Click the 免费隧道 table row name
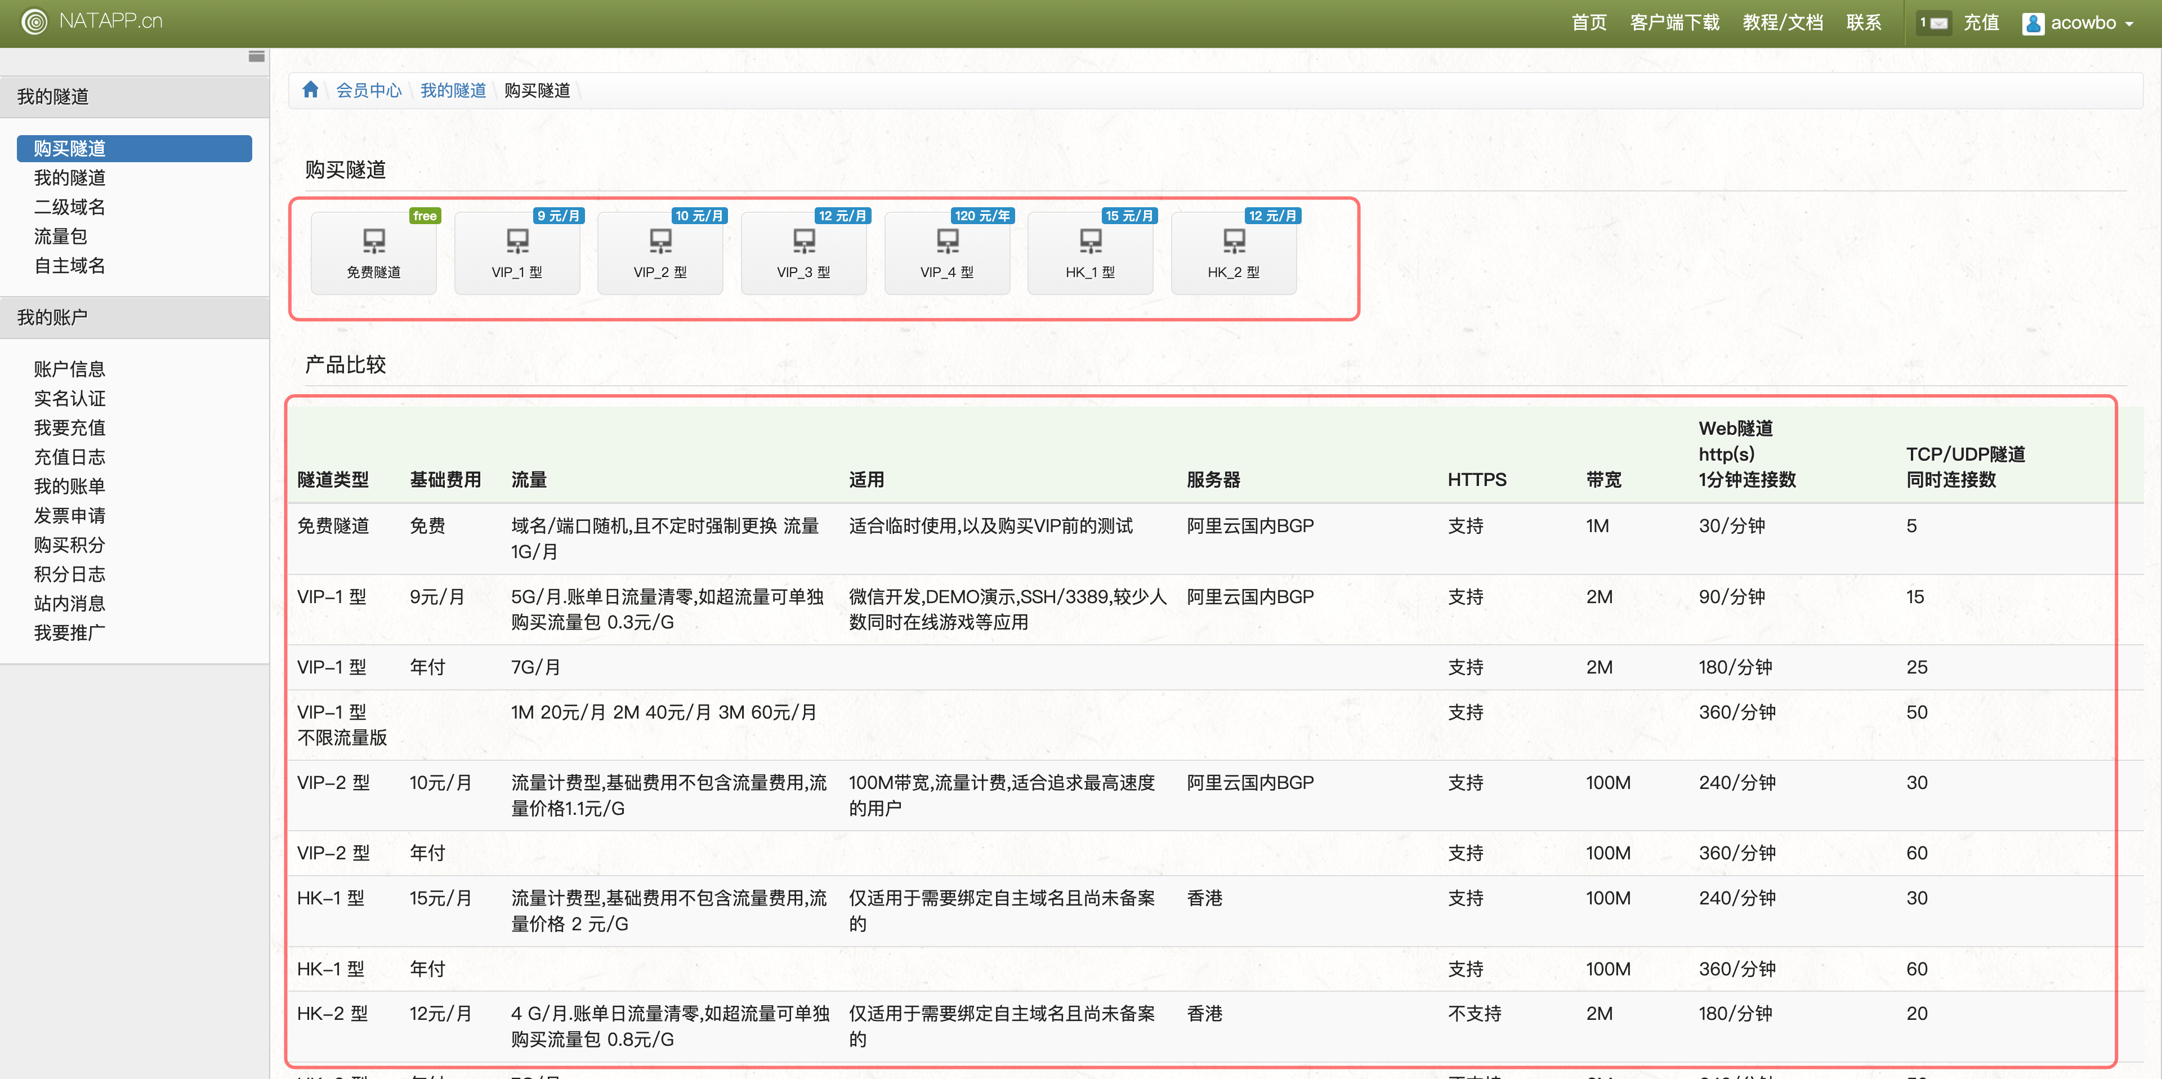This screenshot has width=2162, height=1079. click(x=333, y=525)
